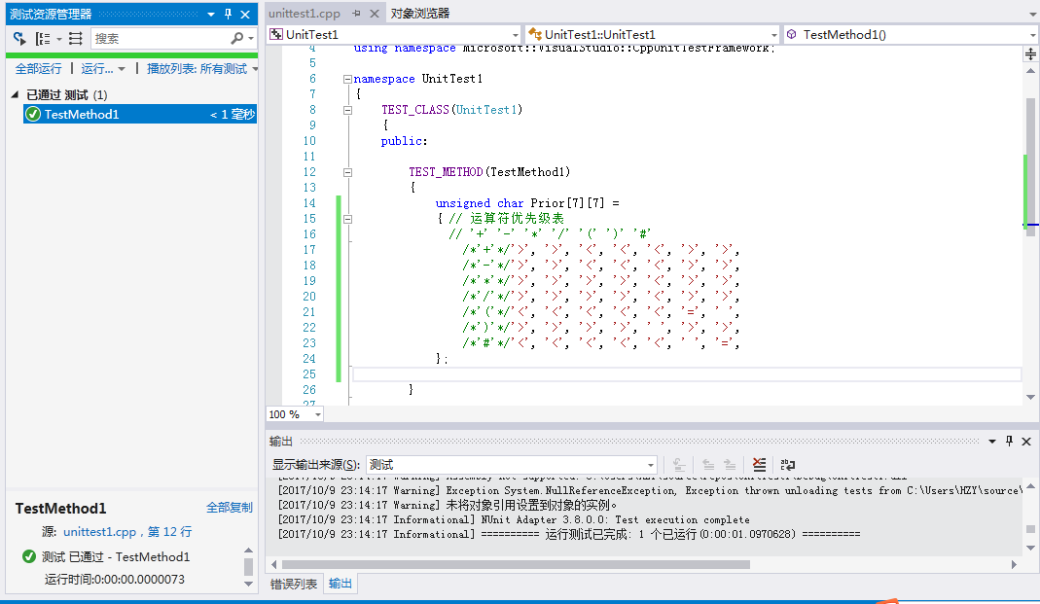The image size is (1040, 604).
Task: Open Output panel window position arrow
Action: click(x=992, y=441)
